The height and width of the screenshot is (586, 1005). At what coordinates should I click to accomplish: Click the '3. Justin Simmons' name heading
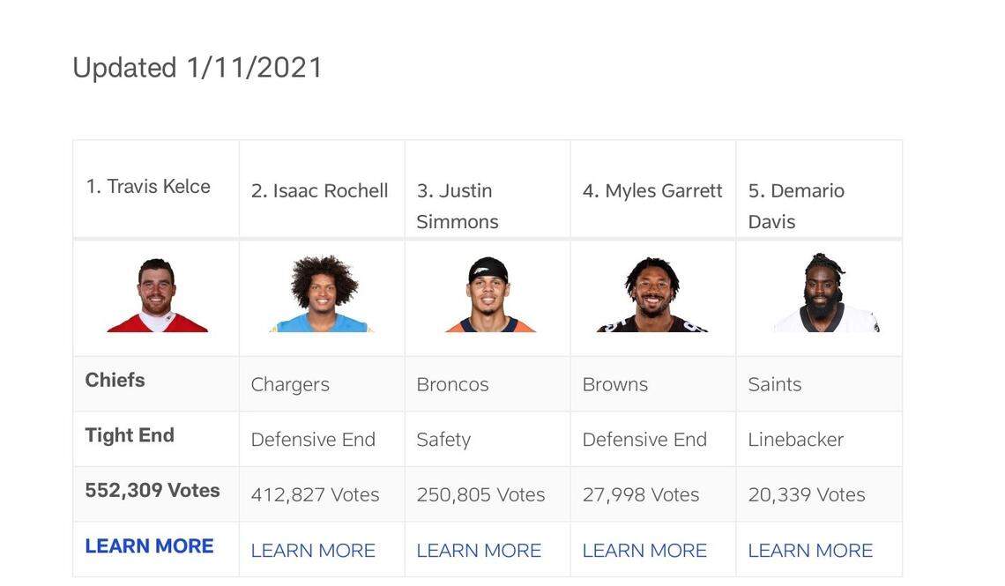[458, 206]
